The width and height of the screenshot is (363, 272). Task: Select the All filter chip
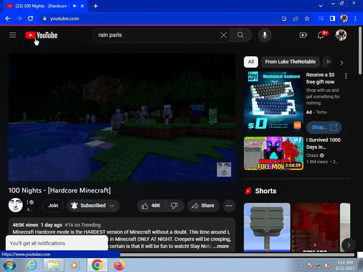coord(251,62)
